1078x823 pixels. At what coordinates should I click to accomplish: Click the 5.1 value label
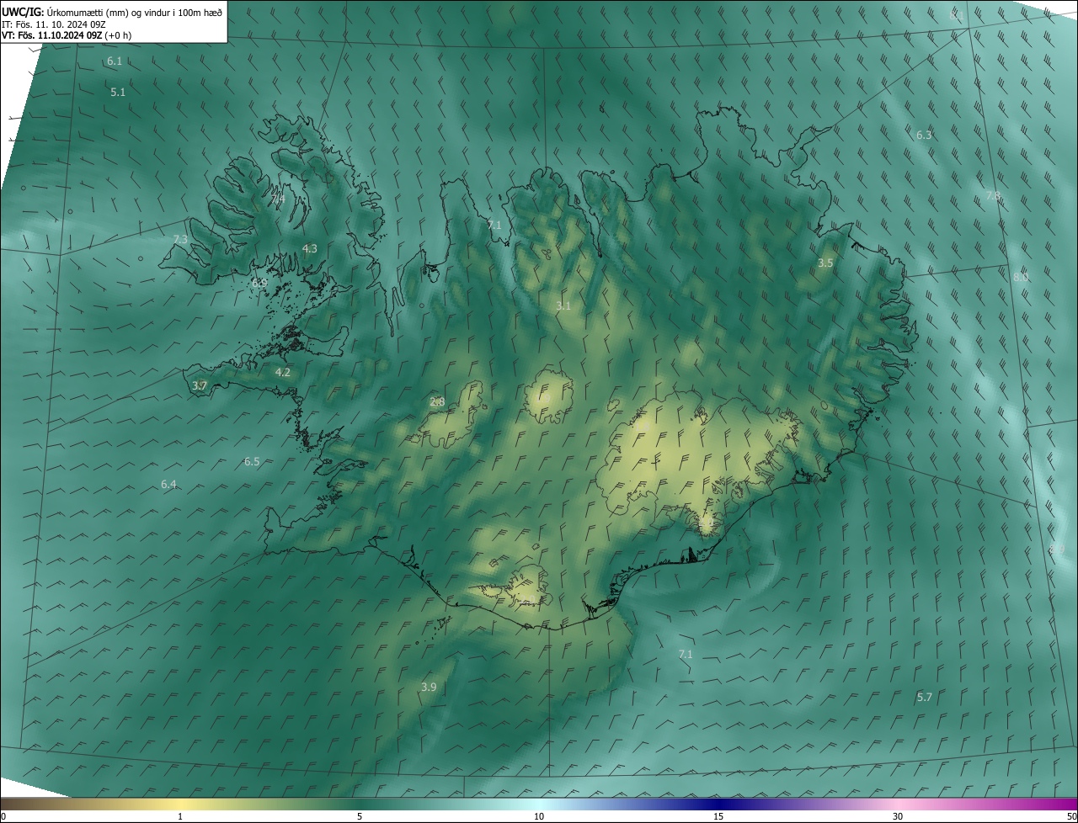pyautogui.click(x=118, y=92)
